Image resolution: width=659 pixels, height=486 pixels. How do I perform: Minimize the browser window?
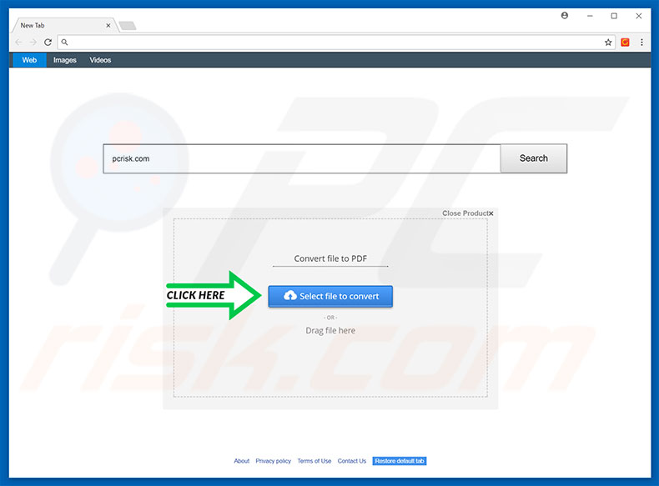tap(590, 16)
